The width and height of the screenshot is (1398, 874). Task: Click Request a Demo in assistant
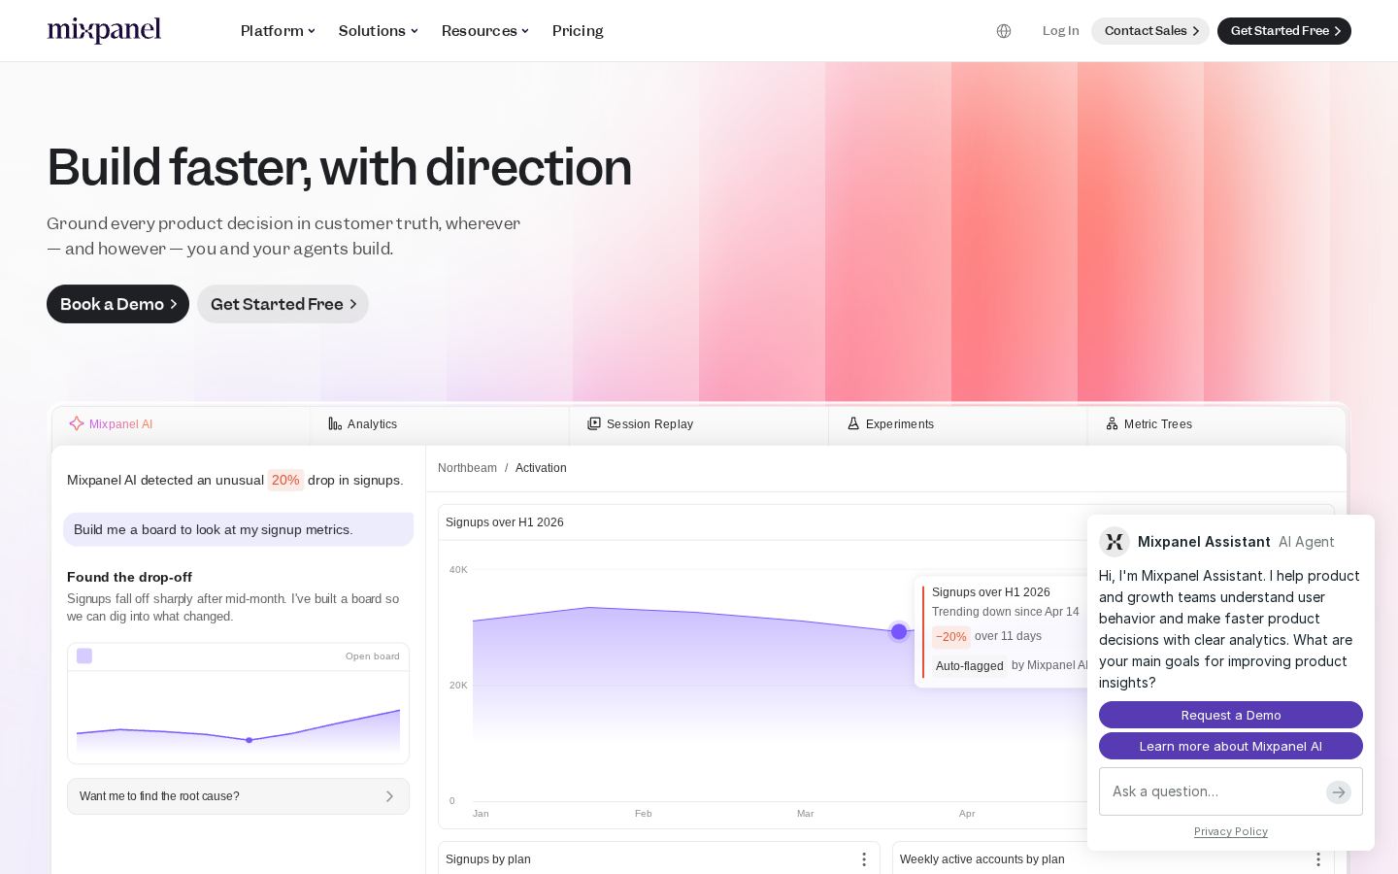point(1231,715)
